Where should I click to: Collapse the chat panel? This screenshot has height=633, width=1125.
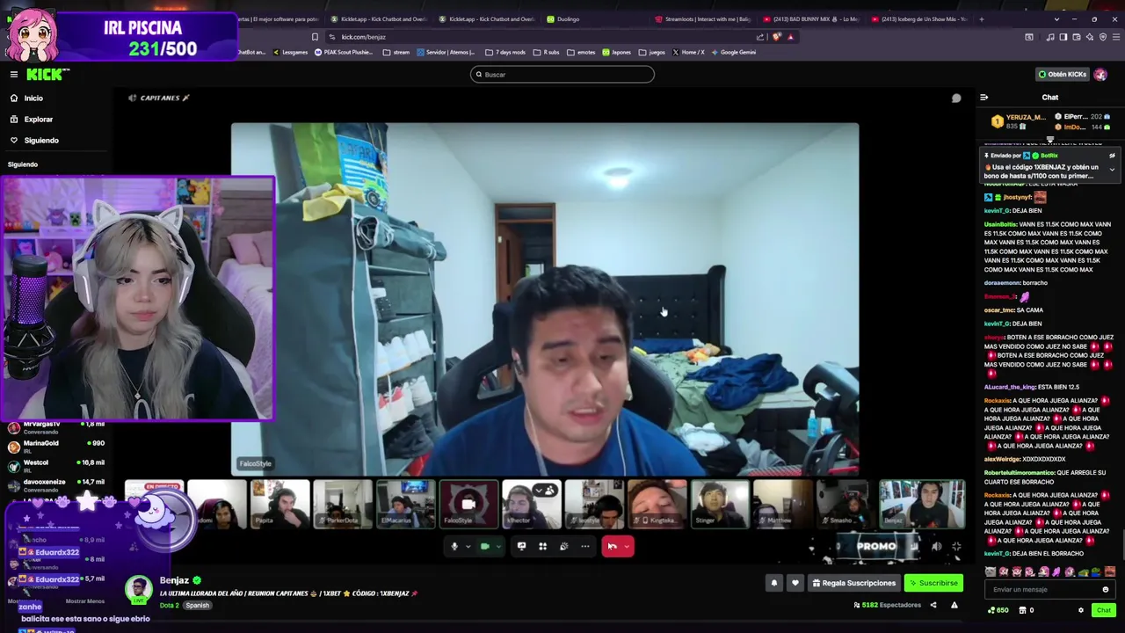point(983,98)
